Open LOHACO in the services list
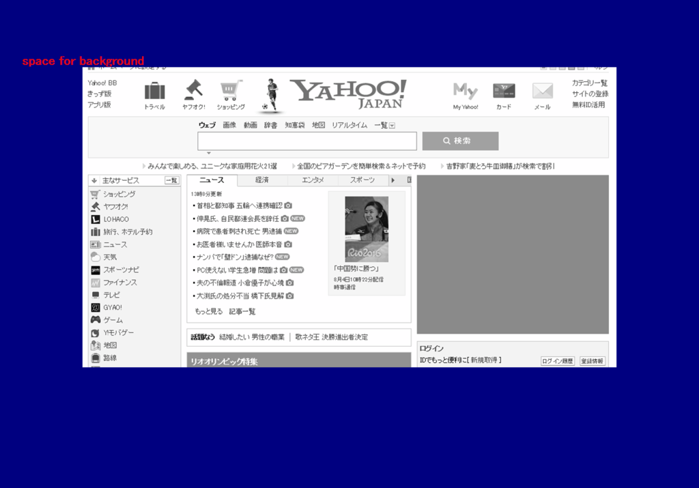The image size is (699, 488). click(116, 219)
